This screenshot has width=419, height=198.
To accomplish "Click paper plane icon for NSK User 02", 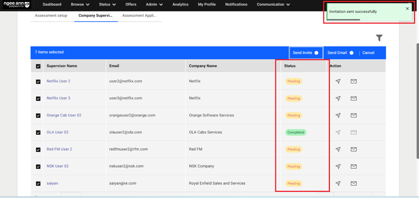I will (x=338, y=167).
